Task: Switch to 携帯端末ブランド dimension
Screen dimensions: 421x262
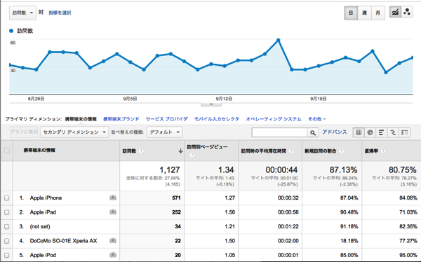Action: 121,119
